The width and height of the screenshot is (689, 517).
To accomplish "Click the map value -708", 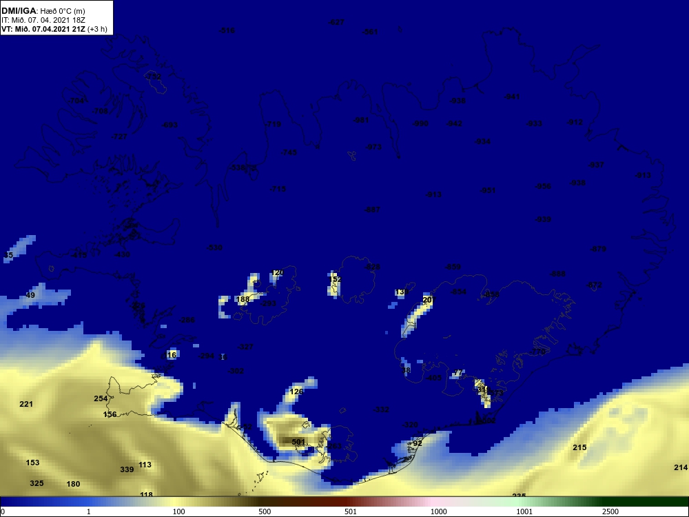I will (100, 111).
